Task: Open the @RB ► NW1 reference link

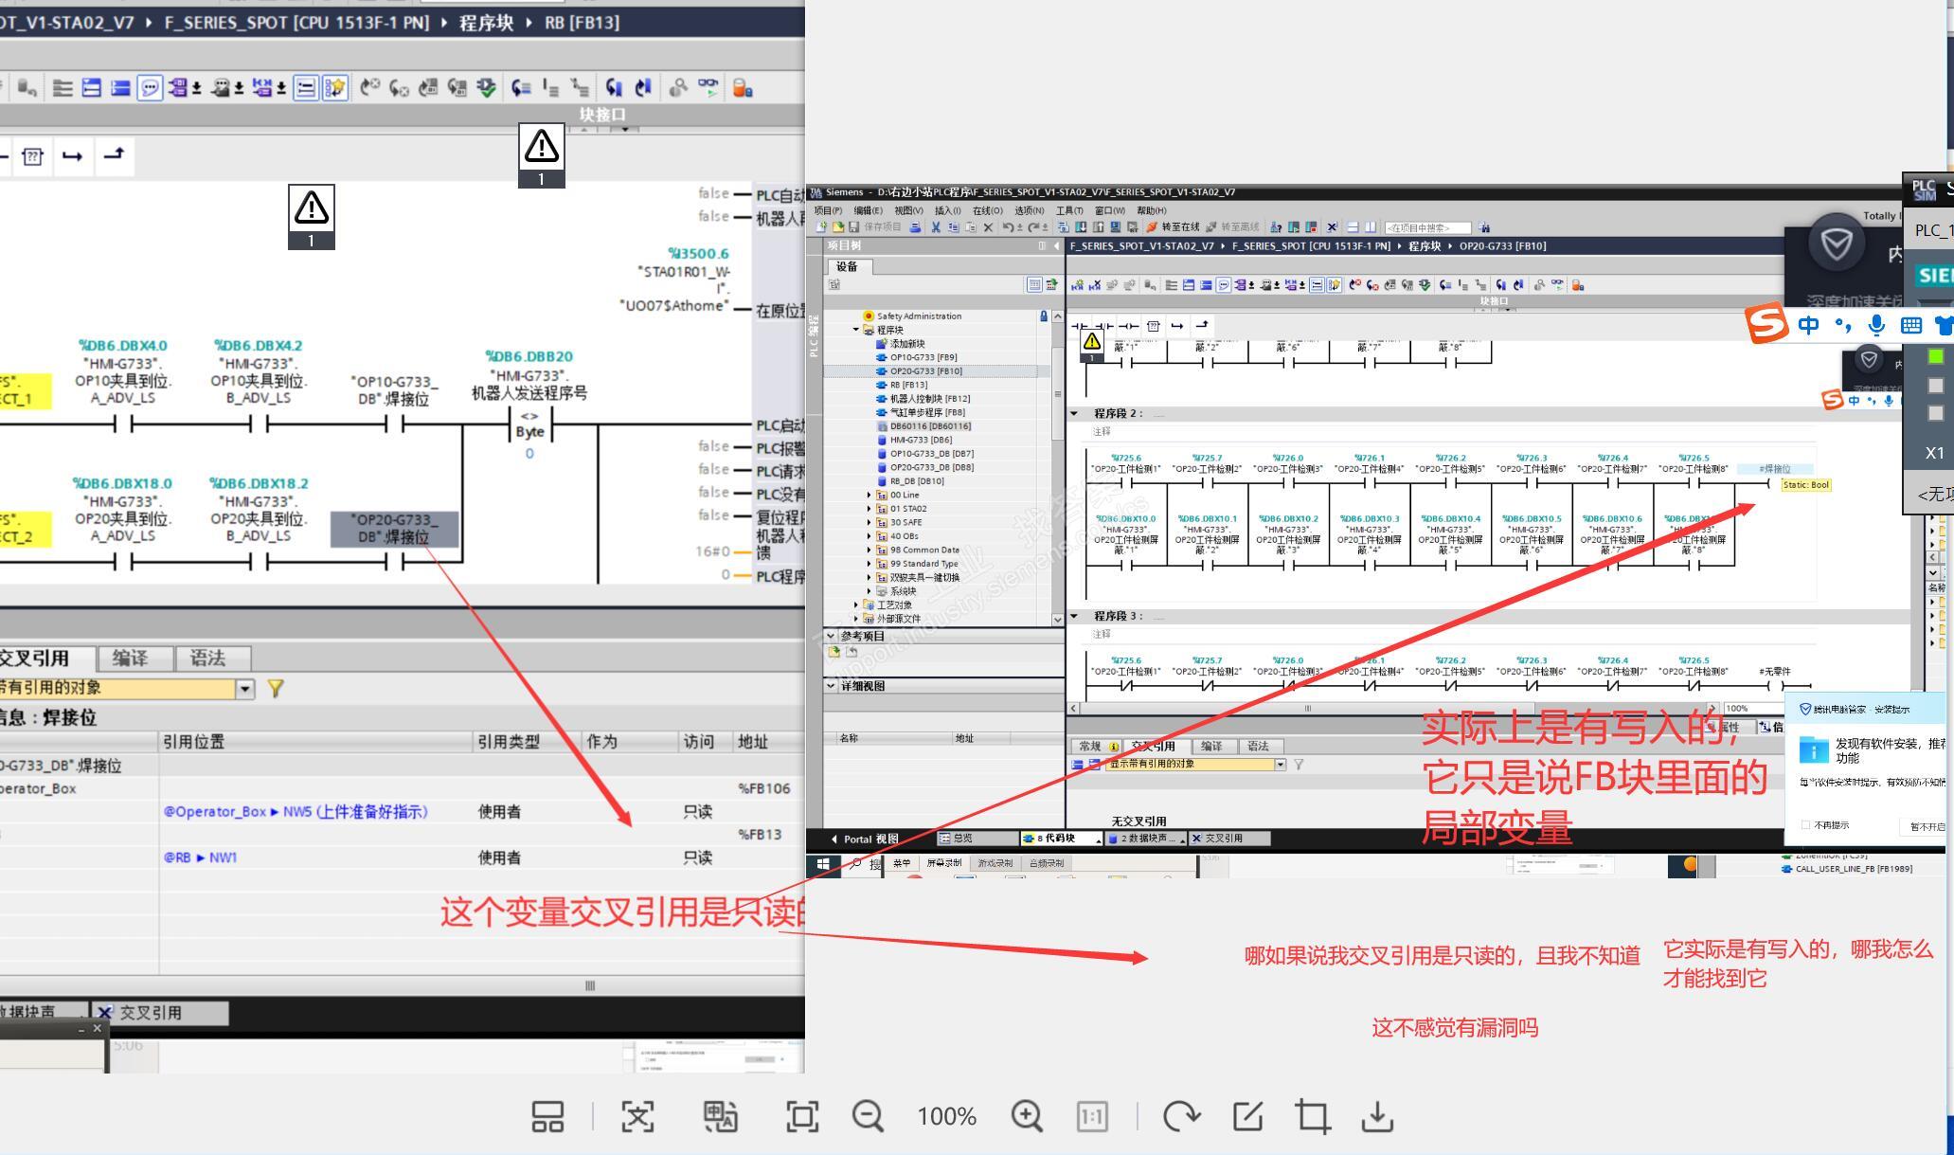Action: [200, 857]
